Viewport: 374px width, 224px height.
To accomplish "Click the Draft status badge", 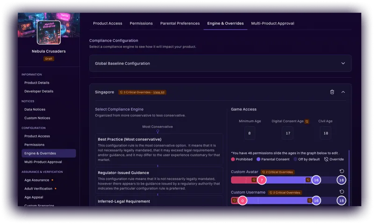I will click(x=49, y=58).
